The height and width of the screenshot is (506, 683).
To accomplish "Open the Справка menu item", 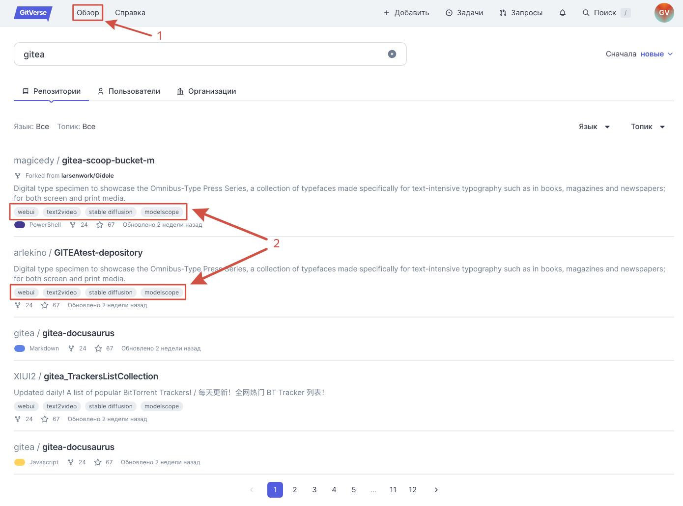I will click(130, 13).
